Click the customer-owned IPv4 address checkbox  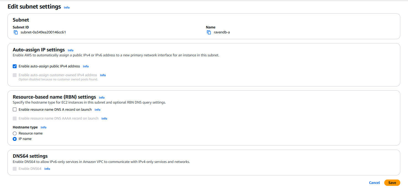pyautogui.click(x=15, y=75)
